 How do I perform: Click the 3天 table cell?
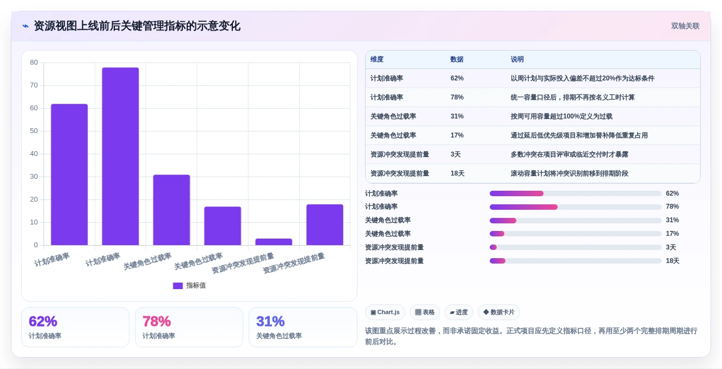click(455, 154)
